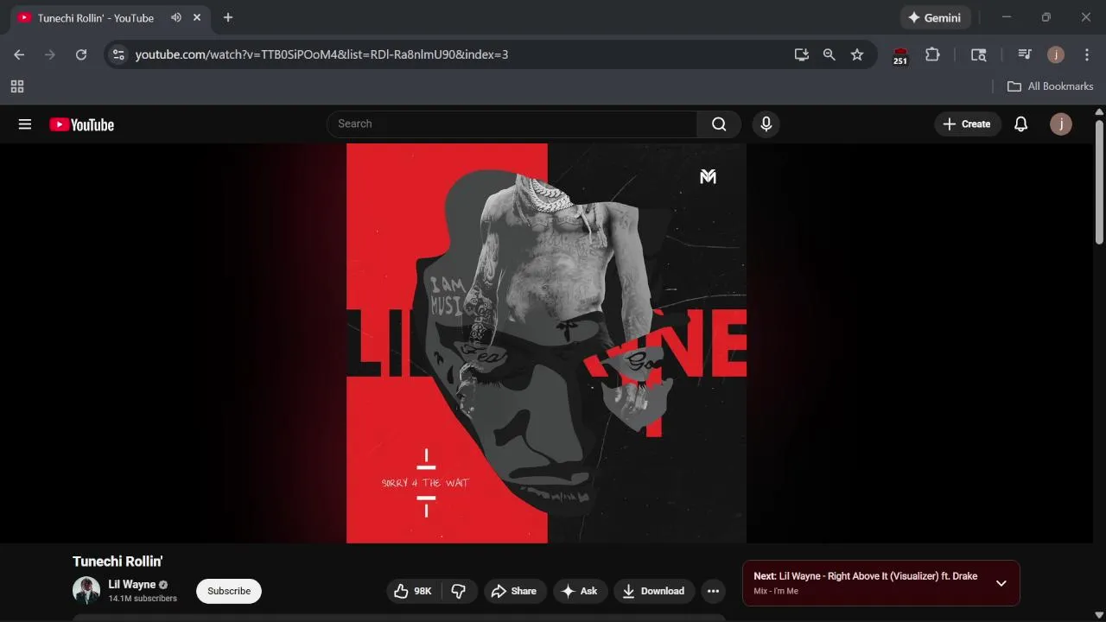Image resolution: width=1106 pixels, height=622 pixels.
Task: Open more actions ellipsis menu
Action: pyautogui.click(x=713, y=591)
